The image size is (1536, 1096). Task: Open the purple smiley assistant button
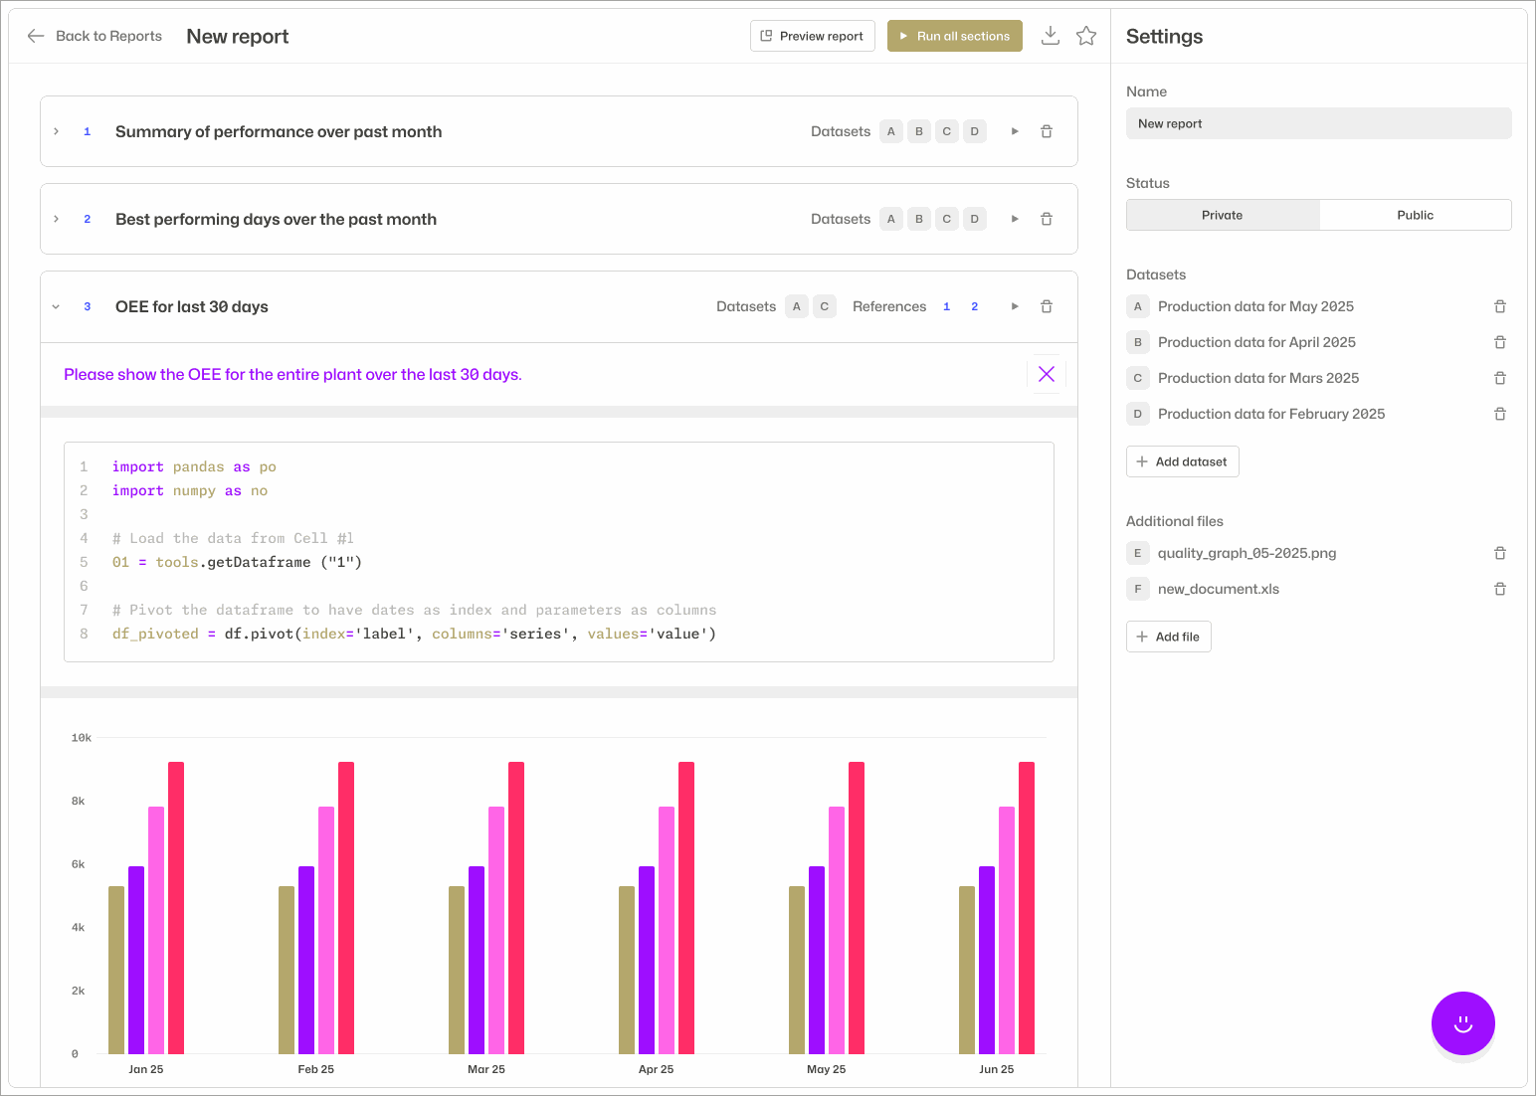(1463, 1023)
